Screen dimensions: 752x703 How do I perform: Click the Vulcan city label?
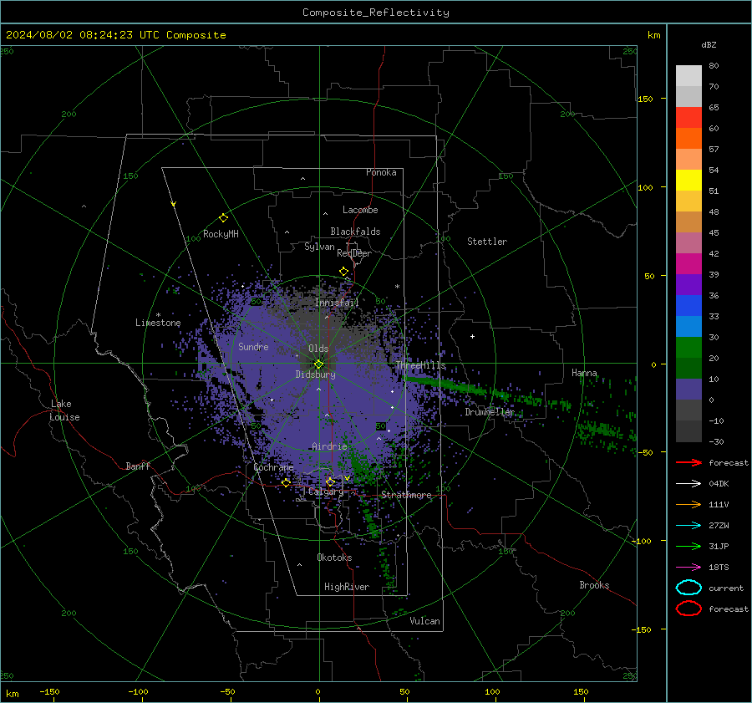pyautogui.click(x=425, y=621)
